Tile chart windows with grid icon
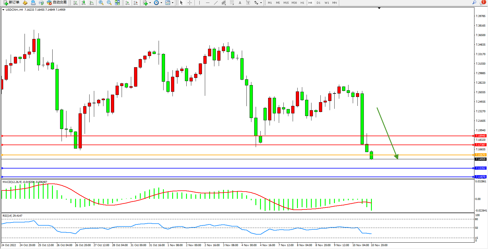This screenshot has width=488, height=249. click(117, 3)
